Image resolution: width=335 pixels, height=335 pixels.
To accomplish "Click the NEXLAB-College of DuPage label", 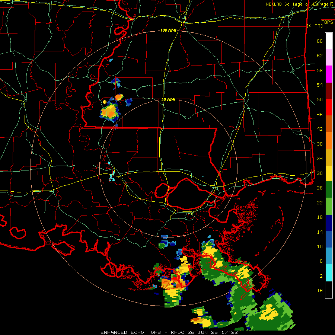I will point(298,4).
